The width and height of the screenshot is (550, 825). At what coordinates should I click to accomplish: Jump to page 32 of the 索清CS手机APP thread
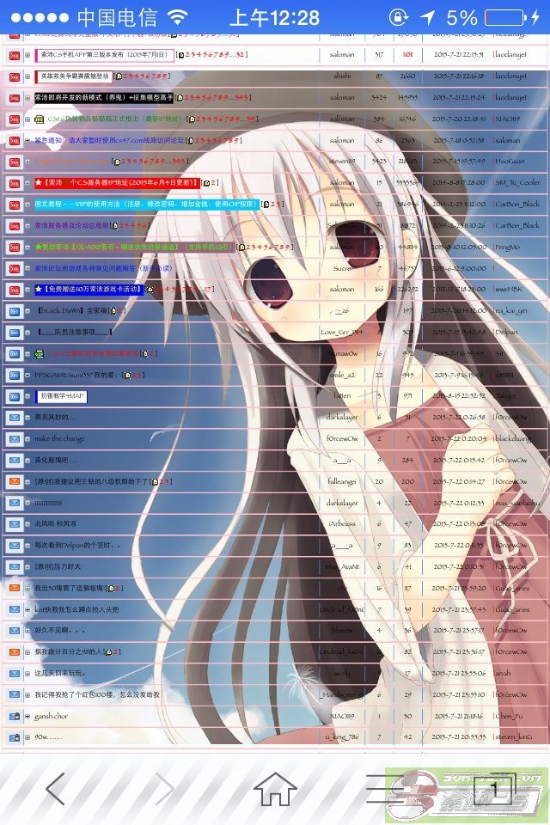240,55
